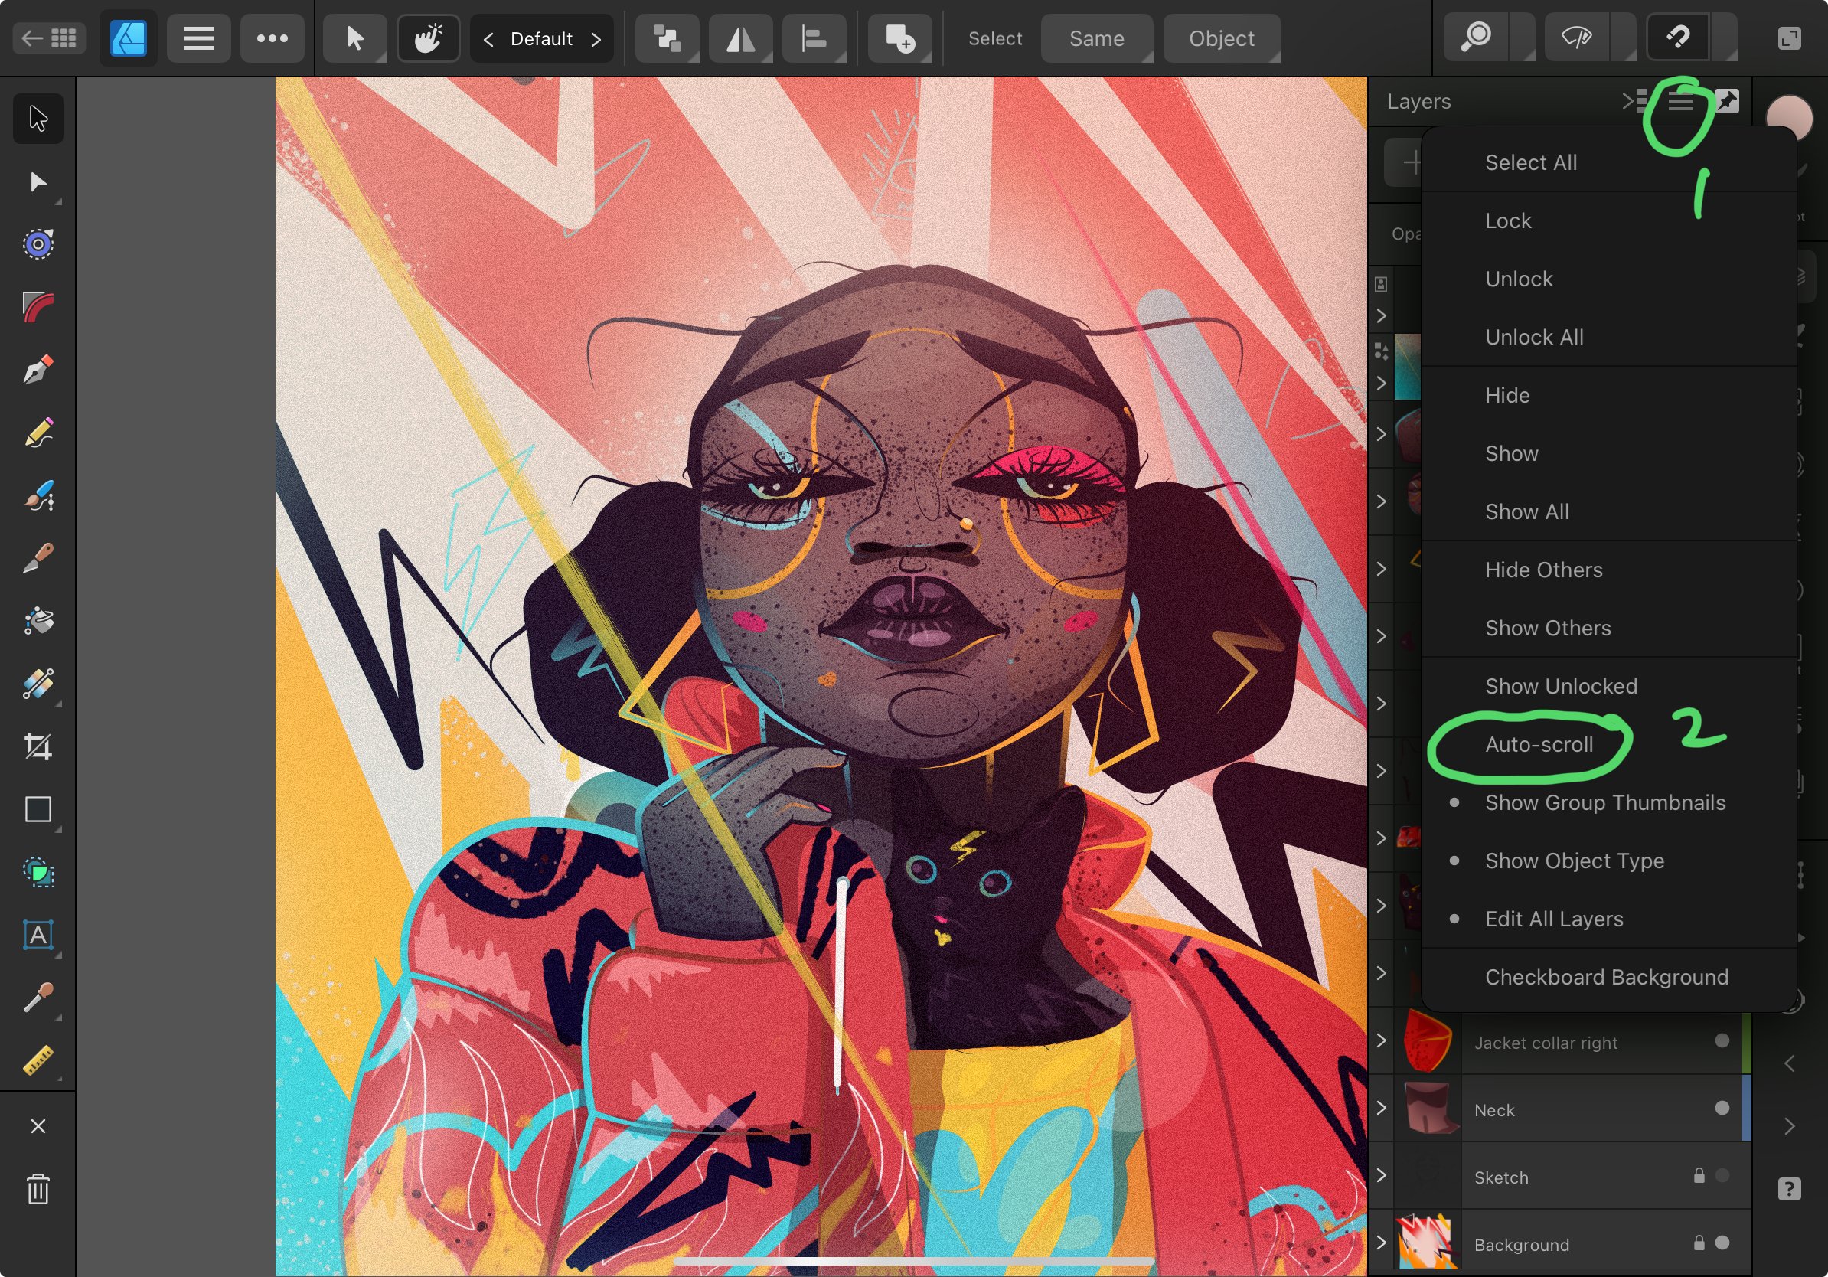Click Auto-scroll menu entry
Image resolution: width=1828 pixels, height=1277 pixels.
(x=1608, y=744)
